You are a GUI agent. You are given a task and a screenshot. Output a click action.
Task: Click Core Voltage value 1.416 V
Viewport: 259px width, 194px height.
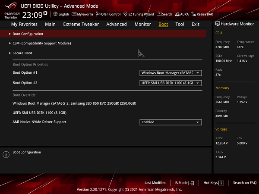(x=242, y=61)
